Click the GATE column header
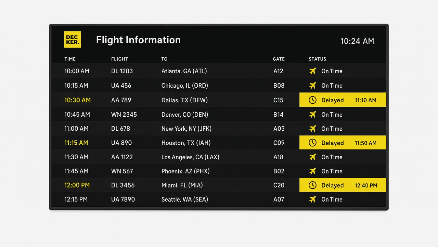The width and height of the screenshot is (438, 247). 279,59
